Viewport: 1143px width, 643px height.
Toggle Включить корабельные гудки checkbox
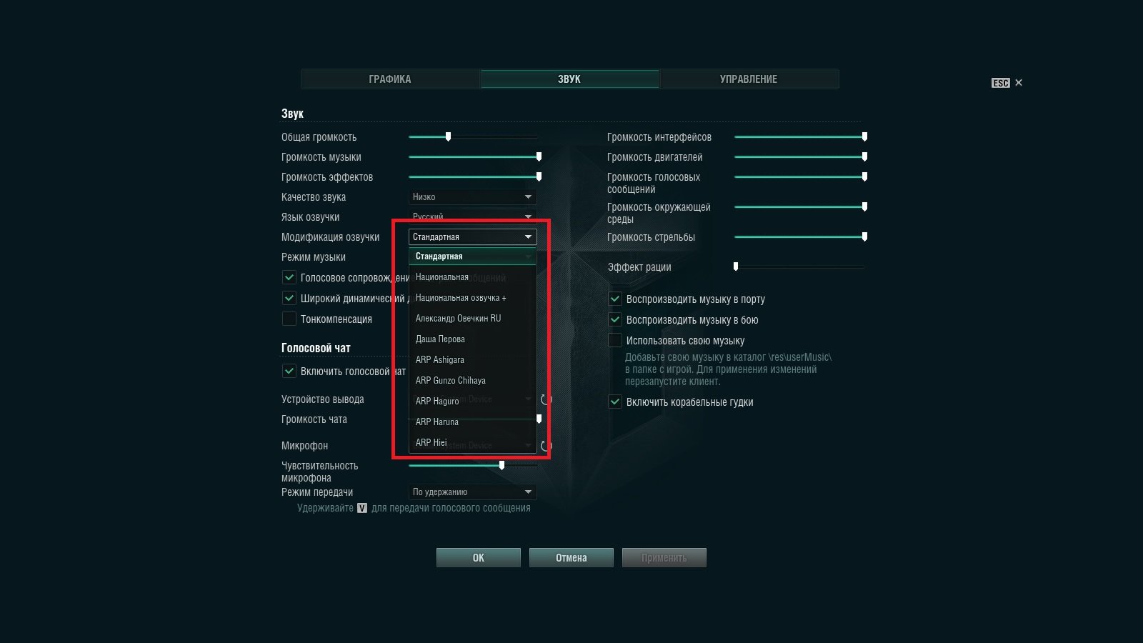(x=615, y=402)
